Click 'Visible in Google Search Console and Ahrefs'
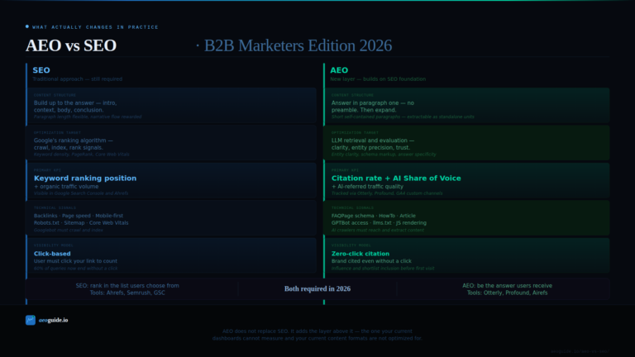Screen dimensions: 635x357 coord(81,193)
